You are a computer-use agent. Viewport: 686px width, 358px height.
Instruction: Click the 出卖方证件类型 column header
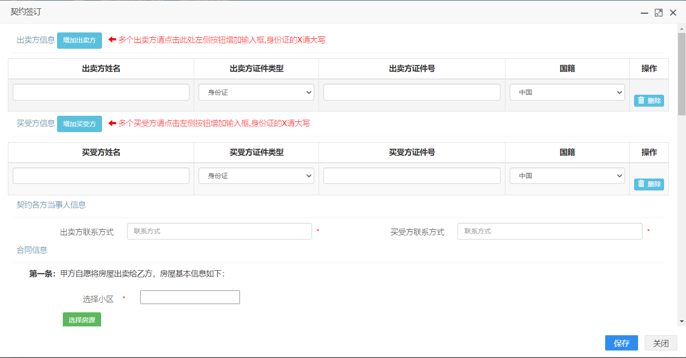(257, 68)
